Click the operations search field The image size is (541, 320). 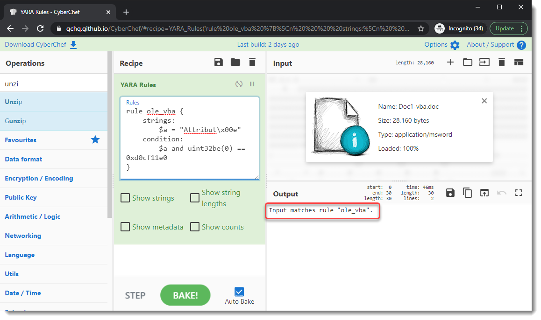point(53,84)
